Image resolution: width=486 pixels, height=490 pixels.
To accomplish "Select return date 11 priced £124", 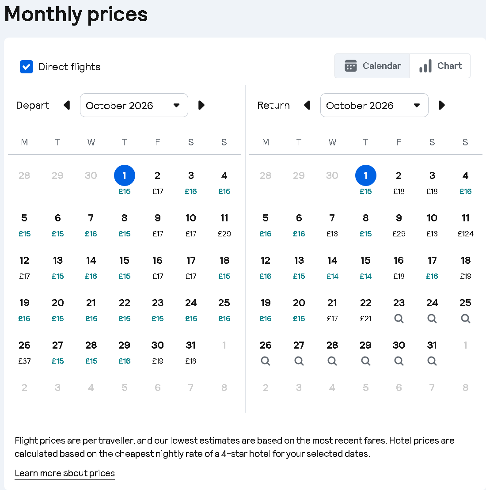I will 465,225.
